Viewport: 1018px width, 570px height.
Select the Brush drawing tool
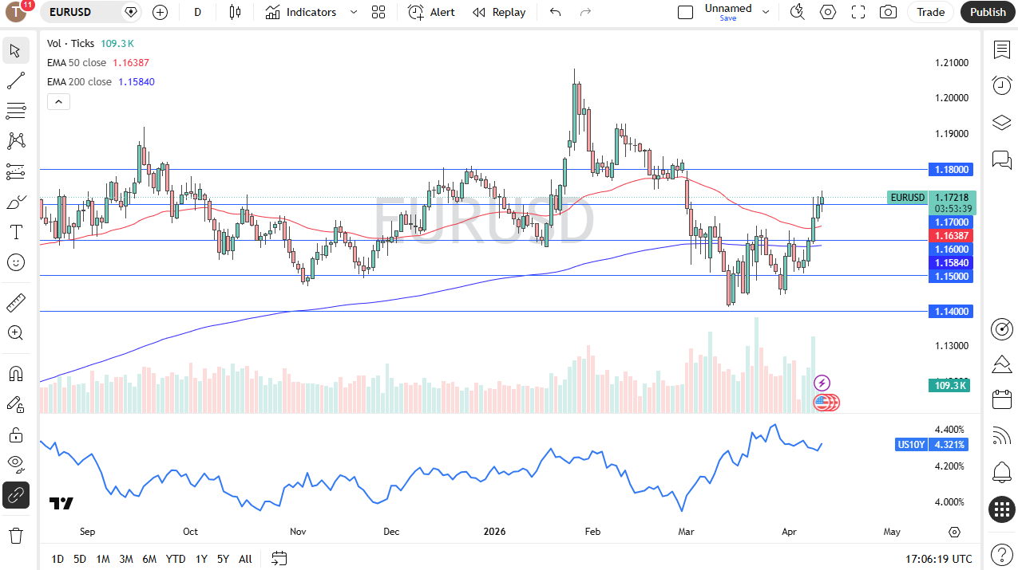click(16, 202)
